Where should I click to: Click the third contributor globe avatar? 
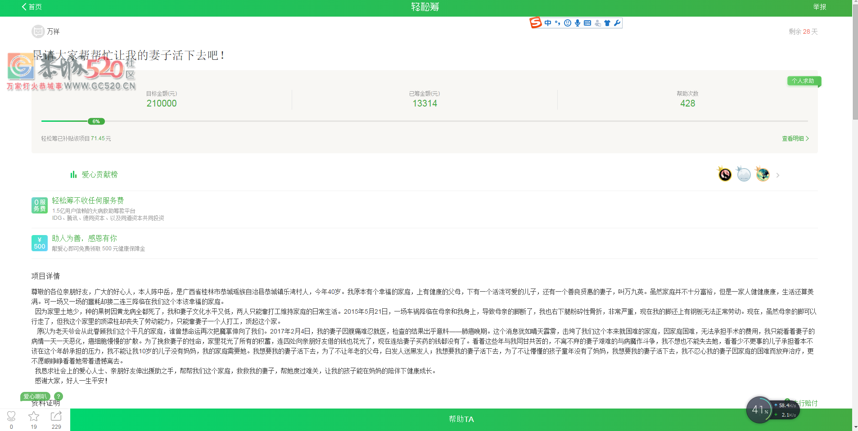tap(763, 174)
